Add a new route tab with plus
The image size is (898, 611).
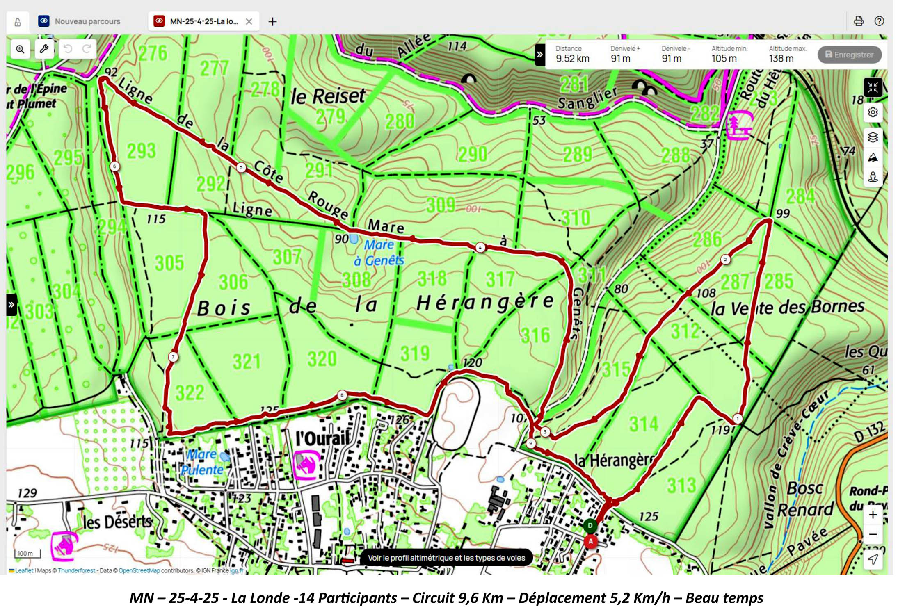click(273, 21)
